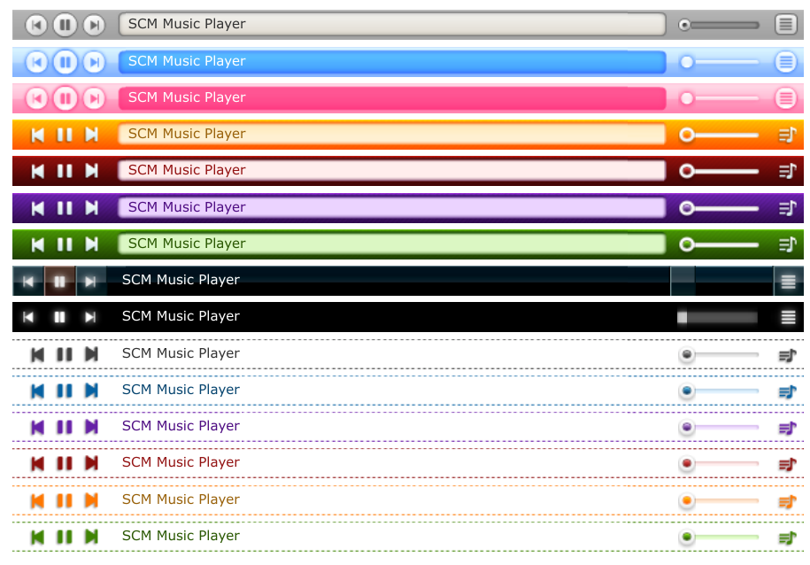The height and width of the screenshot is (565, 810).
Task: Pause the purple dashed-line player
Action: 65,427
